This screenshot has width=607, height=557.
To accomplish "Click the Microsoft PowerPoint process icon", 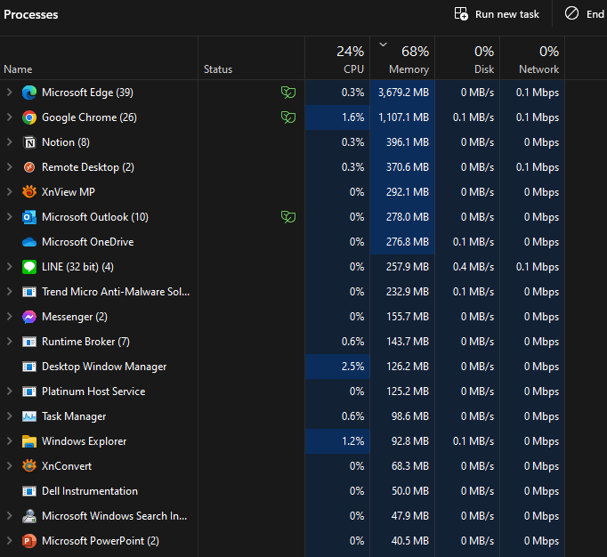I will [x=29, y=541].
